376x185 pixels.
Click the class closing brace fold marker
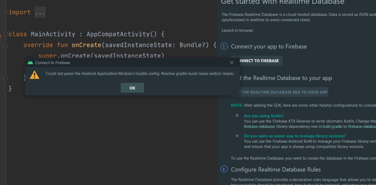(6, 88)
